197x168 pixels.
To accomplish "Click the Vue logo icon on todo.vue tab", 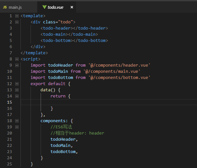I will [44, 7].
